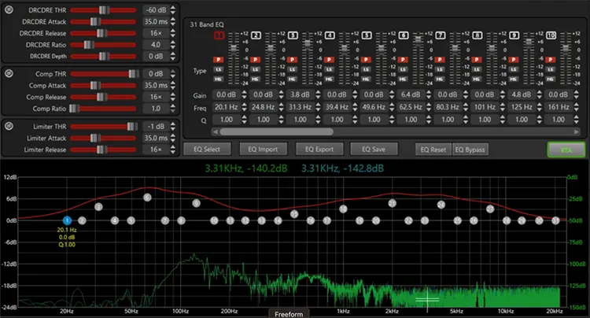Click node 27 on the EQ curve graph
The width and height of the screenshot is (590, 318).
(490, 209)
